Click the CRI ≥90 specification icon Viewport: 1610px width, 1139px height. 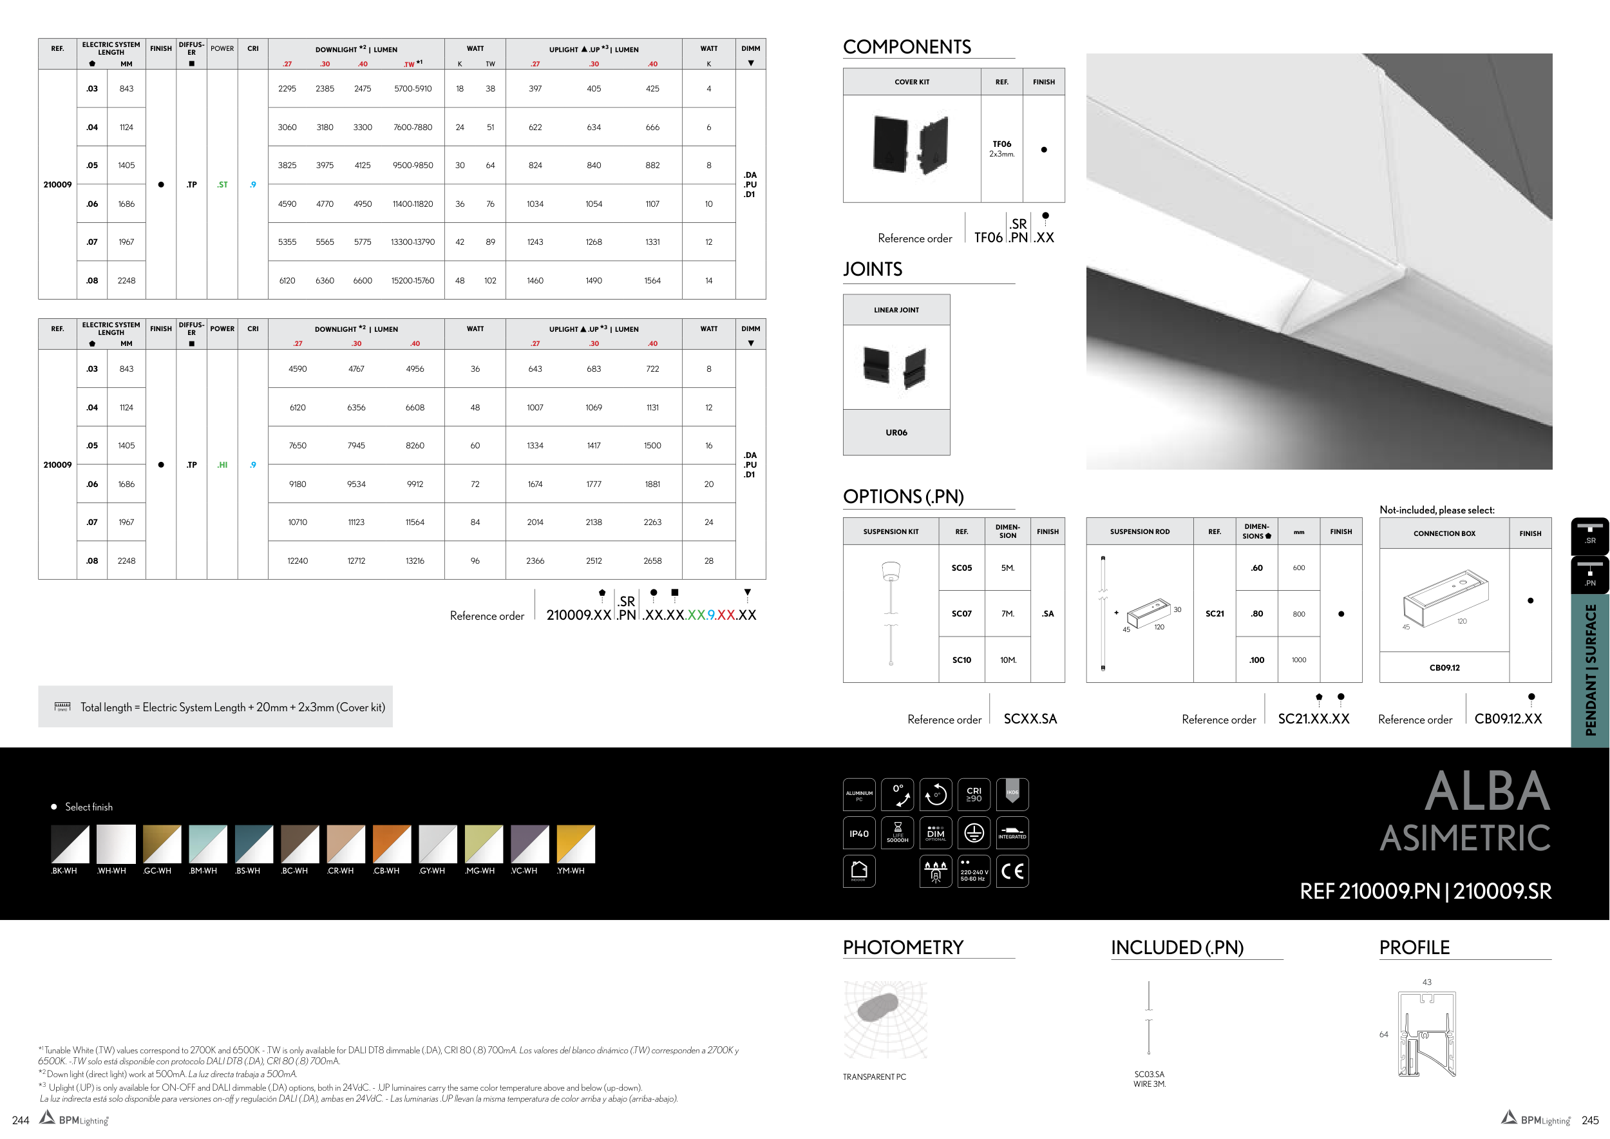(x=973, y=794)
